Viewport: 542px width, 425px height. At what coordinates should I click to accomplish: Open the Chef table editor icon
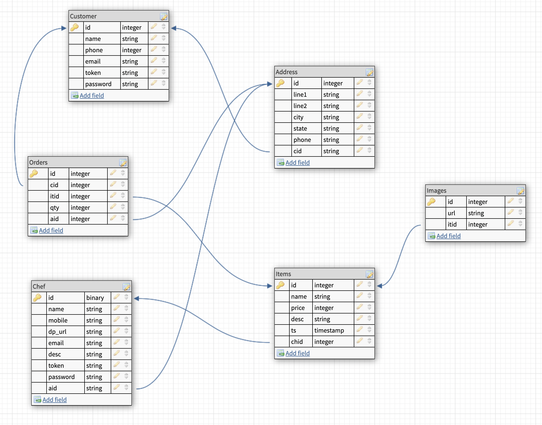(127, 287)
